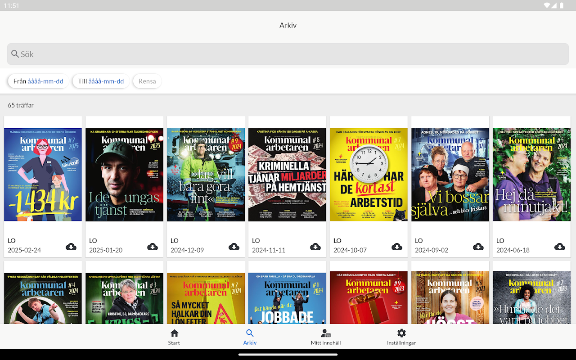Screen dimensions: 576x360
Task: Click the LO label above 2024-11-11
Action: 256,241
